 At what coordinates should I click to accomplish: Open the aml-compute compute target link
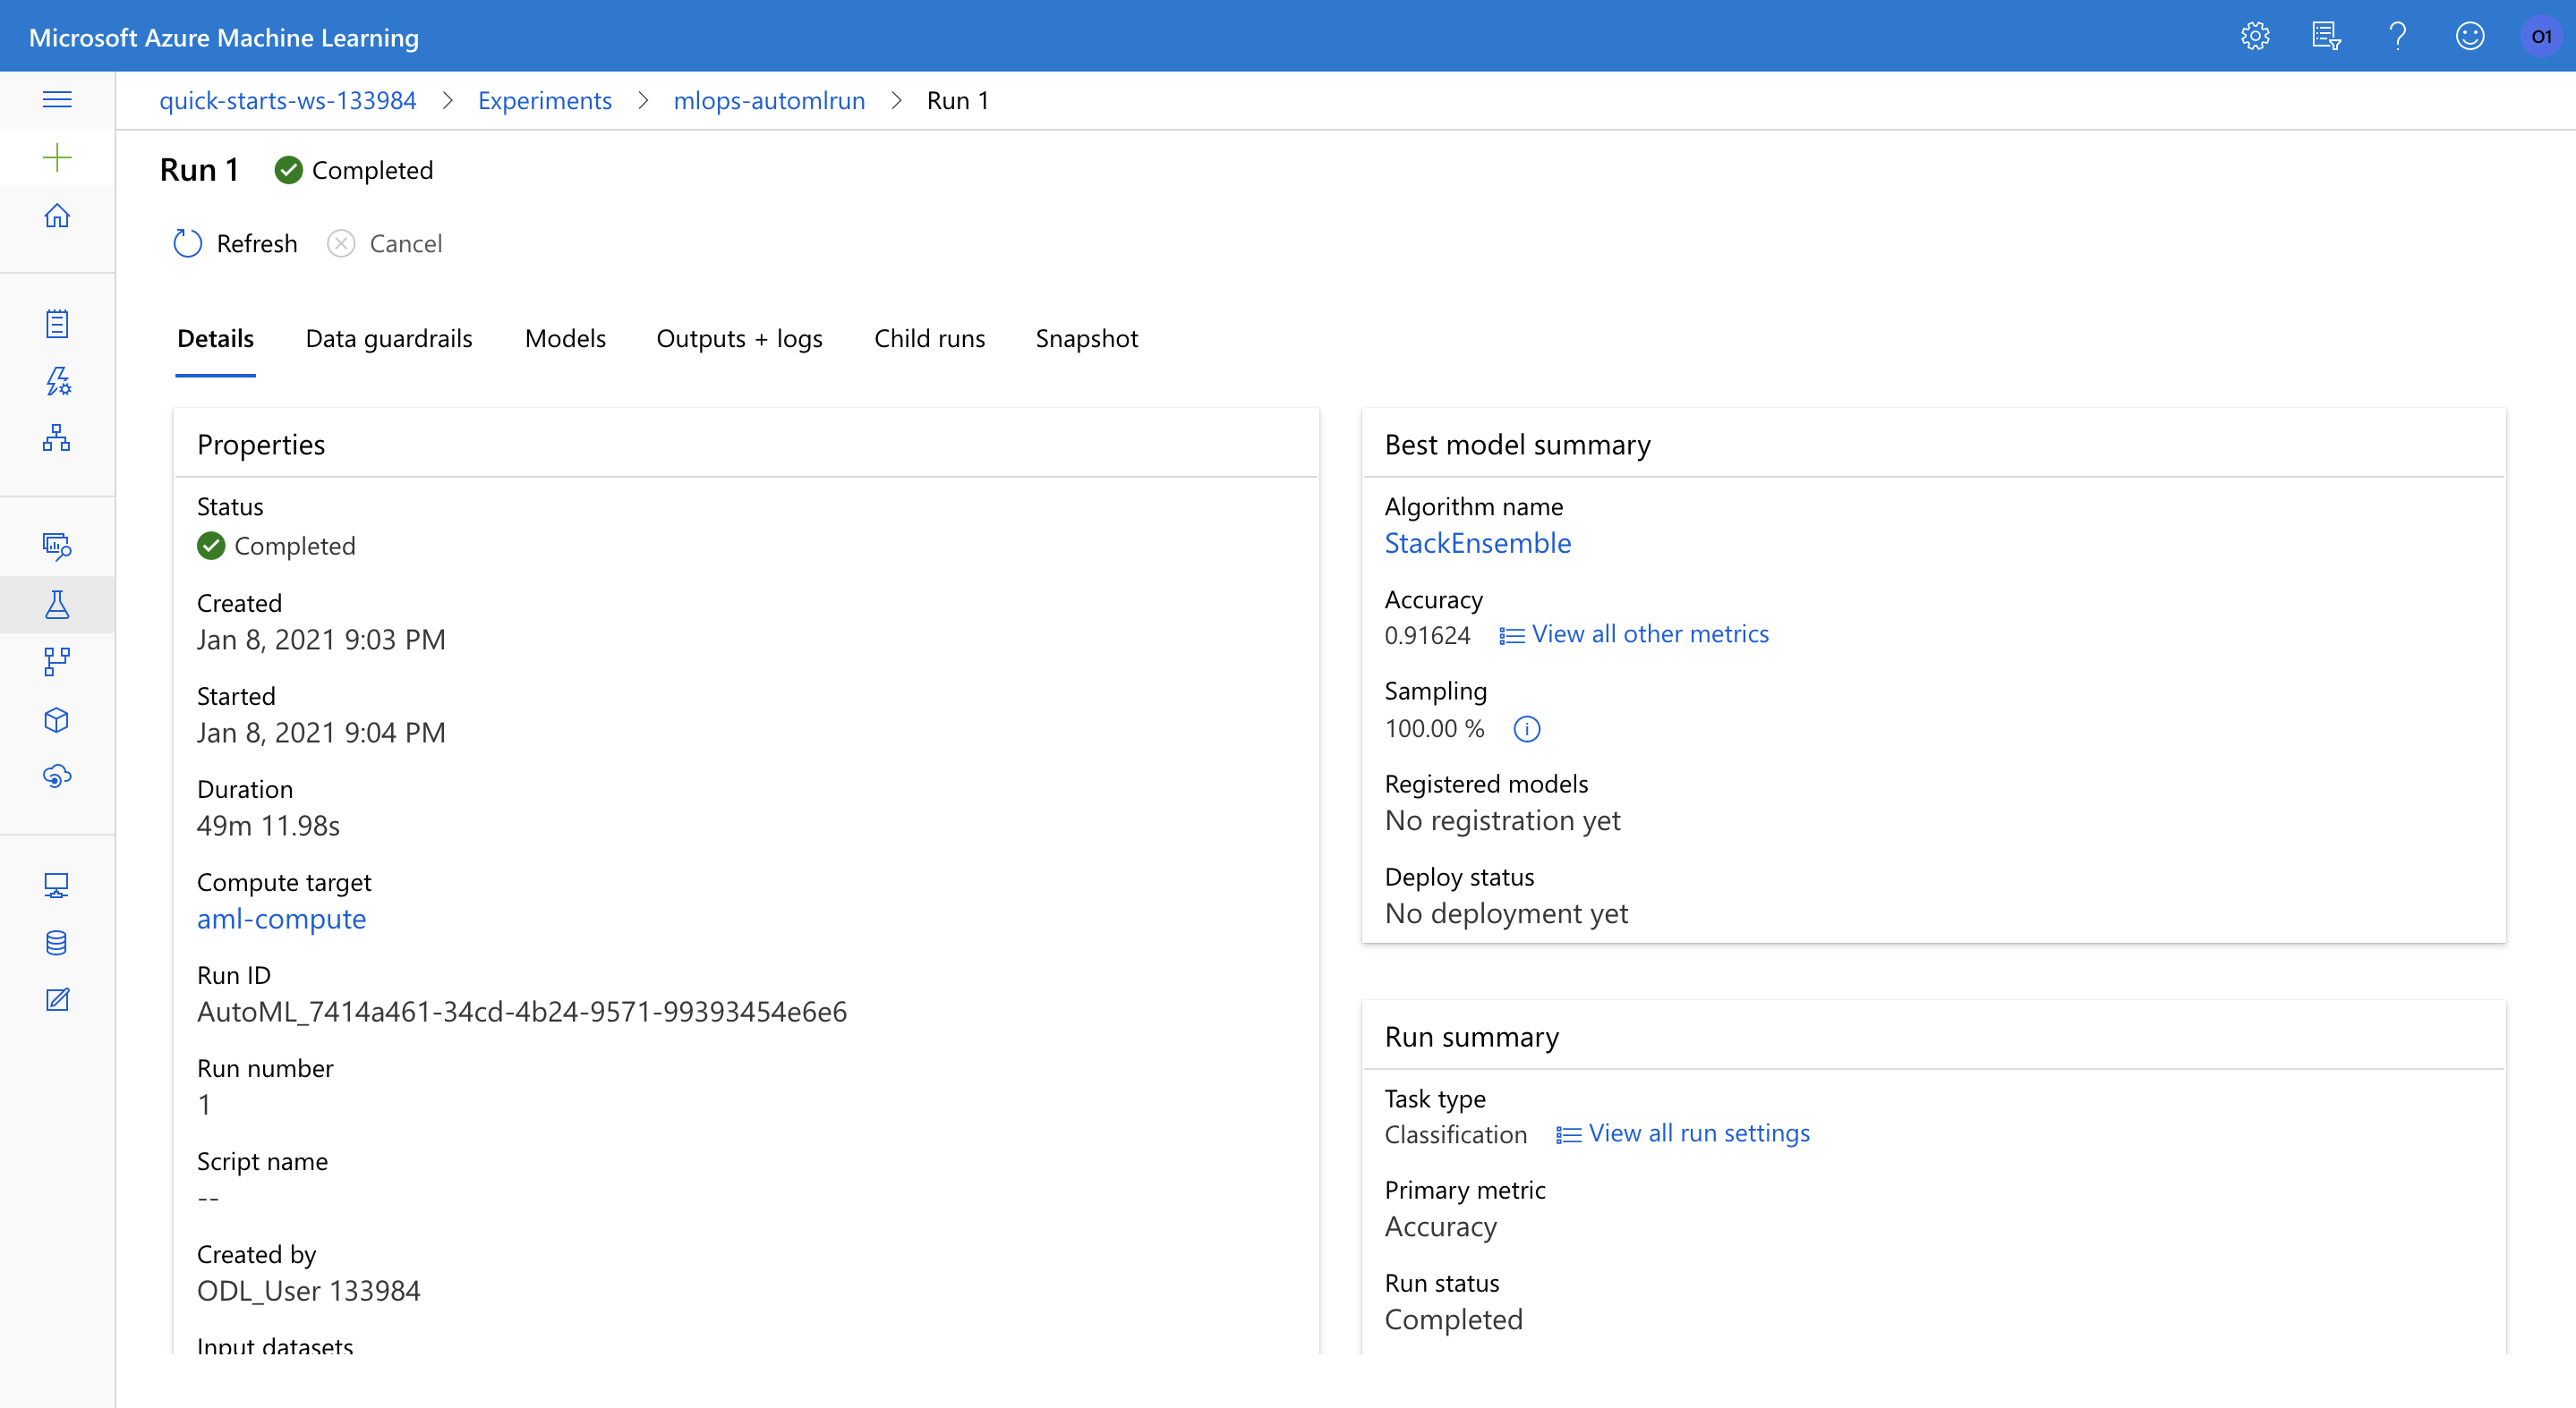281,920
